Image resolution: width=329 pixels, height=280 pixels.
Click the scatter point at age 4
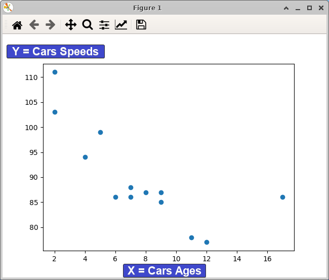click(x=85, y=157)
